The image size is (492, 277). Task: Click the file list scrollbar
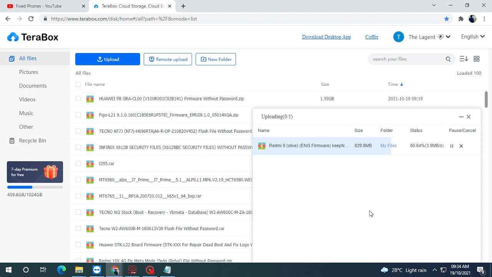pos(486,100)
